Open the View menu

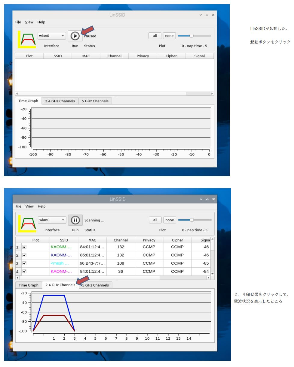pos(29,22)
